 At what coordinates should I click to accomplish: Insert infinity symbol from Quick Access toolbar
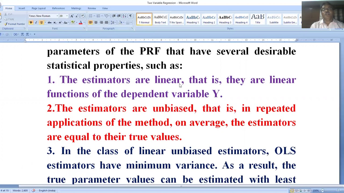pyautogui.click(x=15, y=34)
